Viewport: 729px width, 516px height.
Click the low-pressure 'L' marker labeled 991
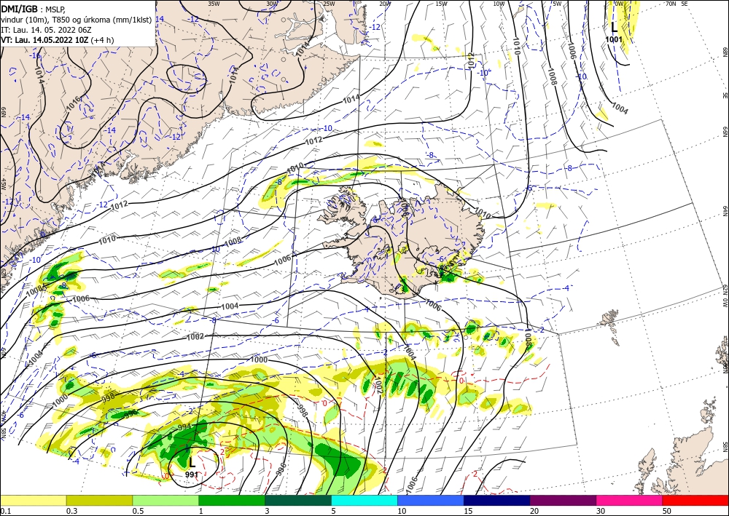coord(192,462)
